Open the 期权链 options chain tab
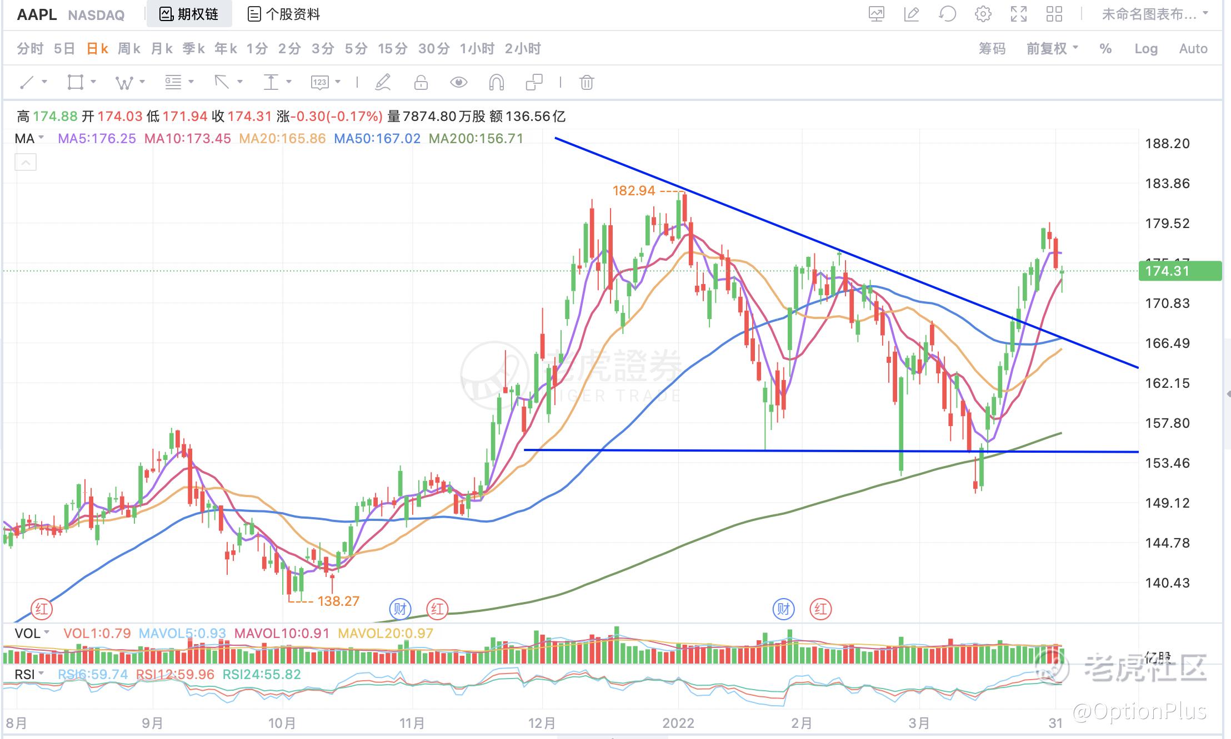 tap(189, 14)
